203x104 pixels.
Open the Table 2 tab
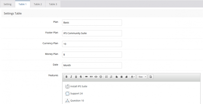pyautogui.click(x=38, y=4)
